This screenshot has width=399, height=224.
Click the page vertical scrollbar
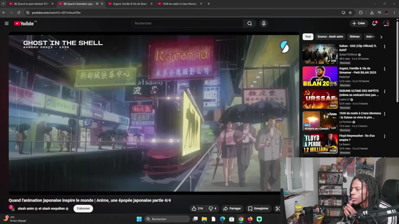[x=397, y=62]
